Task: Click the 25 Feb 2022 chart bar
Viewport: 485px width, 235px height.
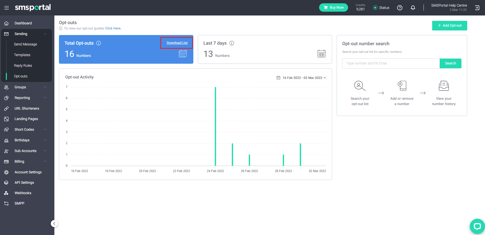Action: 232,155
